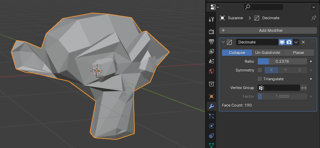Open the Render properties tab
Image resolution: width=320 pixels, height=148 pixels.
[211, 32]
